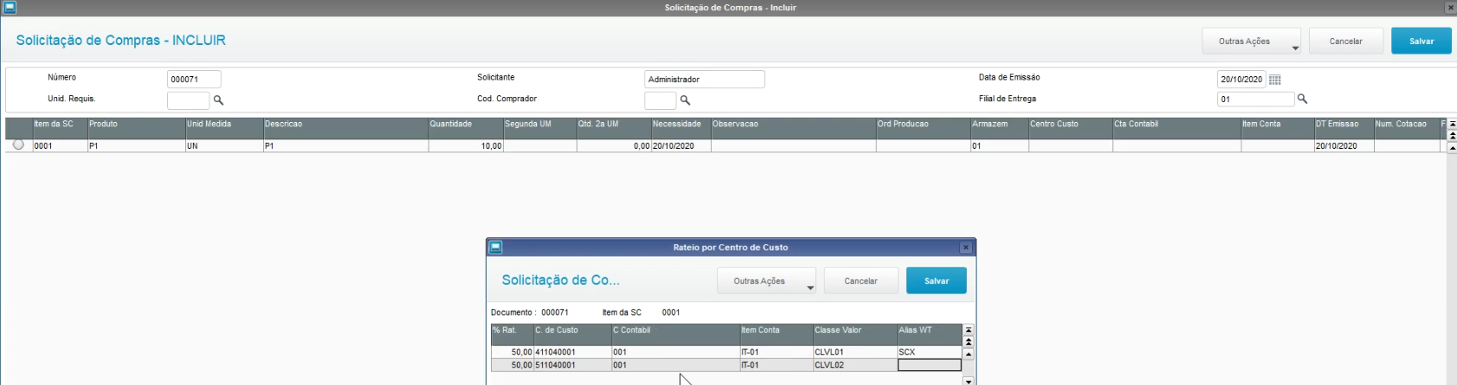The image size is (1457, 385).
Task: Click Descricao column header
Action: click(x=345, y=128)
